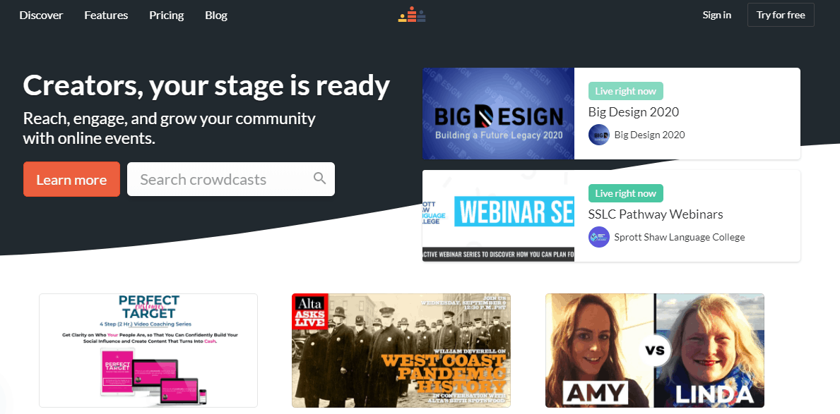The image size is (840, 414).
Task: Click the Learn more button
Action: click(72, 179)
